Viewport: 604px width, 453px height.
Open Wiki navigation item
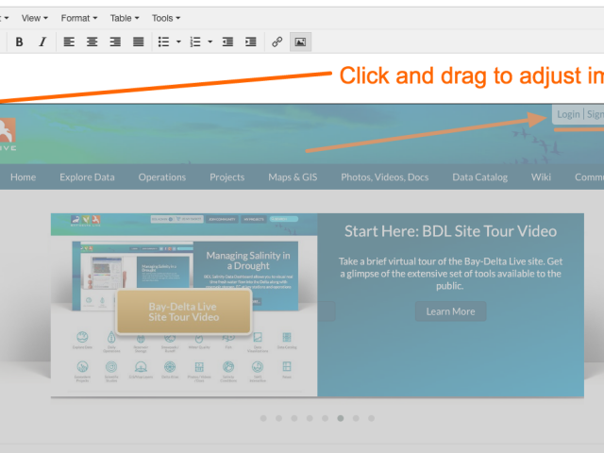pos(541,177)
